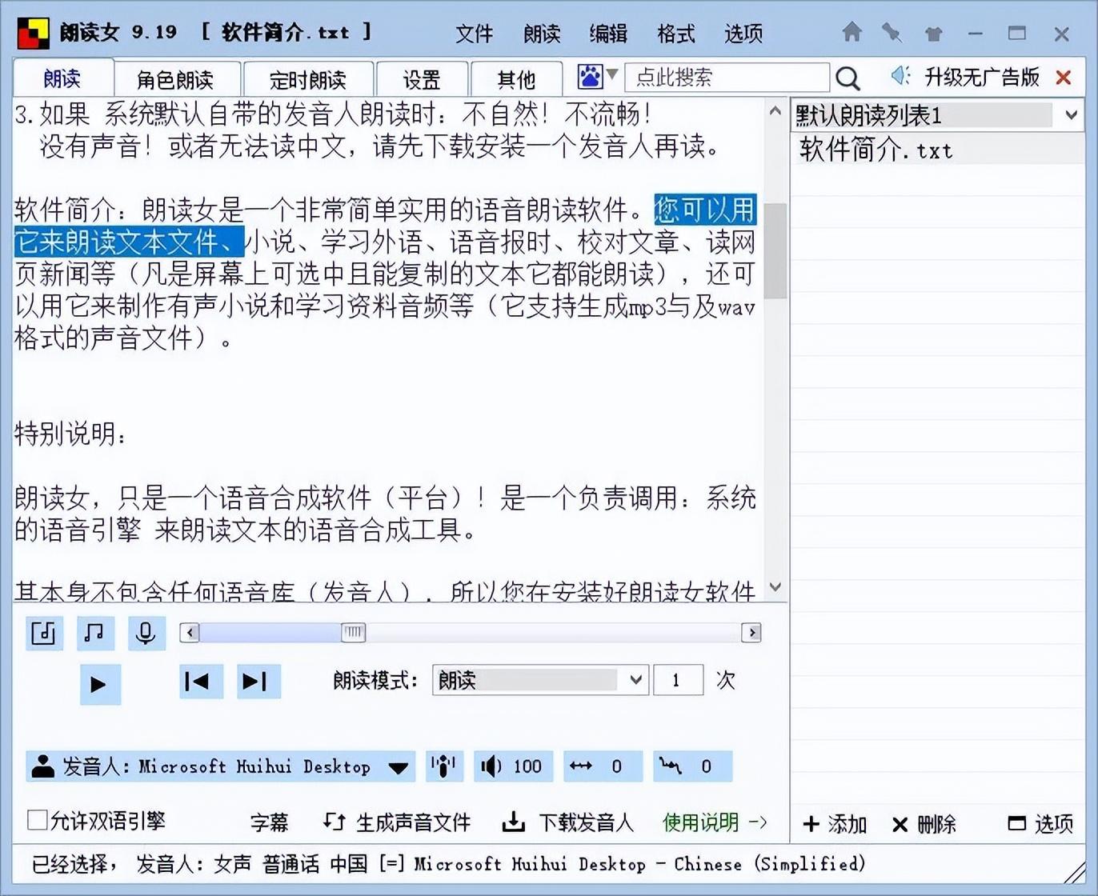Click the repeat count field showing 1
This screenshot has height=896, width=1098.
click(x=679, y=680)
